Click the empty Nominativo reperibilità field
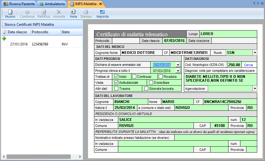The height and width of the screenshot is (161, 265). tap(216, 138)
